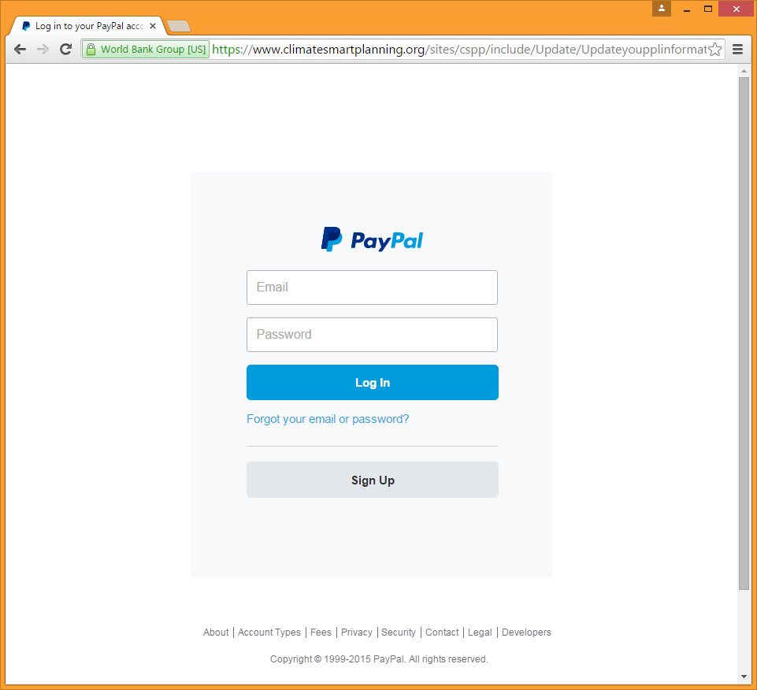Open the Chrome user profile icon
757x690 pixels.
pos(662,8)
